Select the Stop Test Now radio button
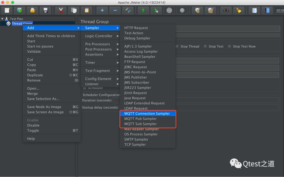The height and width of the screenshot is (177, 284). pos(229,46)
